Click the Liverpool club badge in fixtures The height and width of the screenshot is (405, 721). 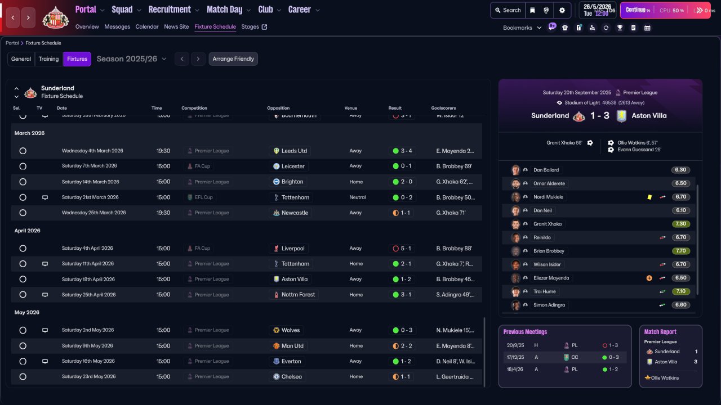(x=276, y=249)
